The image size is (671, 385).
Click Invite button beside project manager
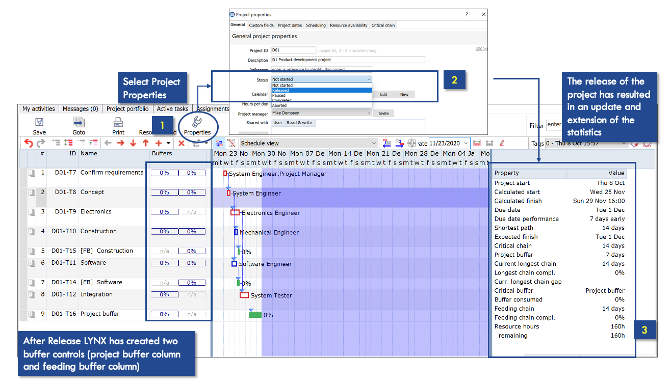click(383, 114)
